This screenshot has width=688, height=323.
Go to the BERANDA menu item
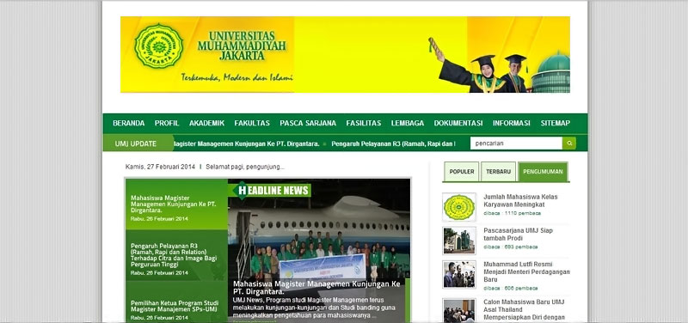pyautogui.click(x=128, y=123)
